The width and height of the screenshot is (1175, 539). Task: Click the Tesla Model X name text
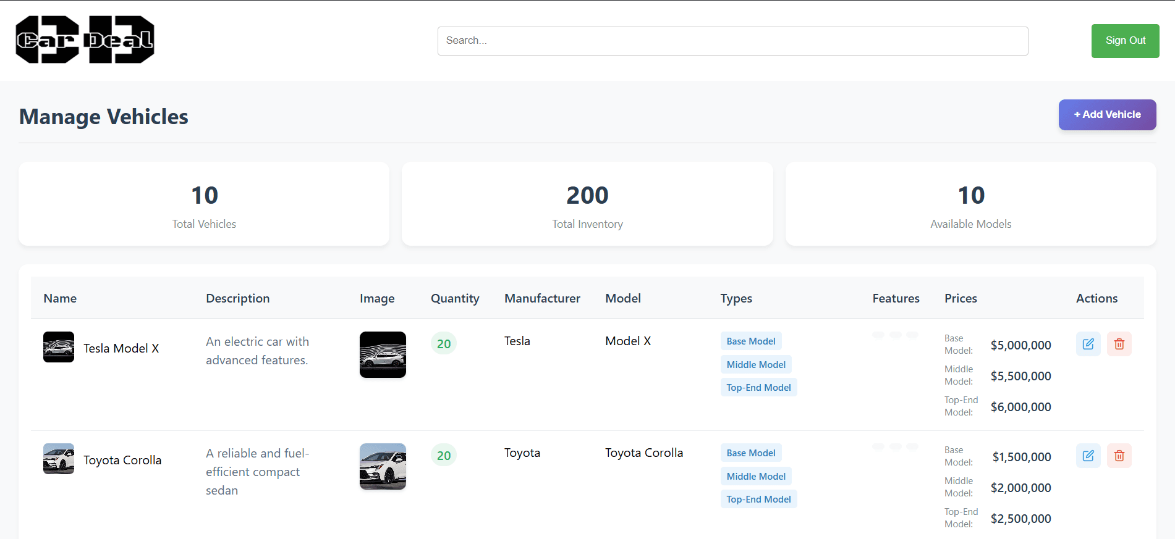[121, 348]
